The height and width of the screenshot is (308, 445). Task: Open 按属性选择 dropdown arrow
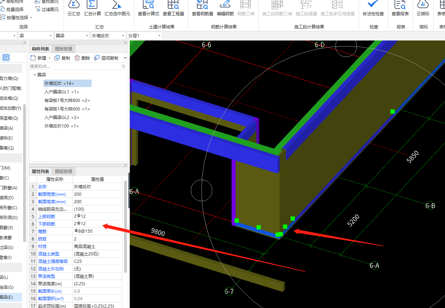coord(31,17)
